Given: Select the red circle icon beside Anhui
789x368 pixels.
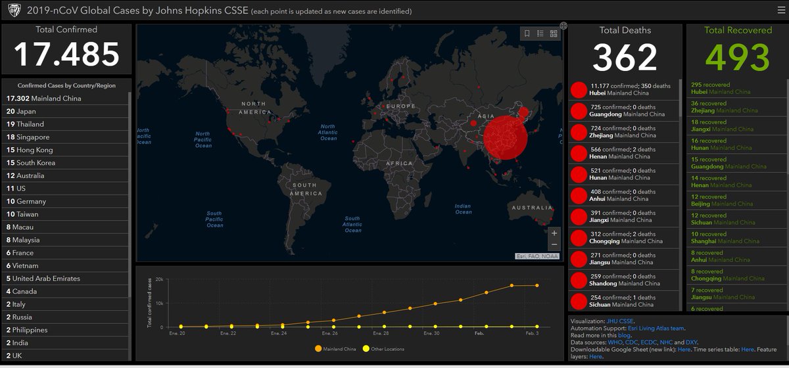Looking at the screenshot, I should point(579,195).
